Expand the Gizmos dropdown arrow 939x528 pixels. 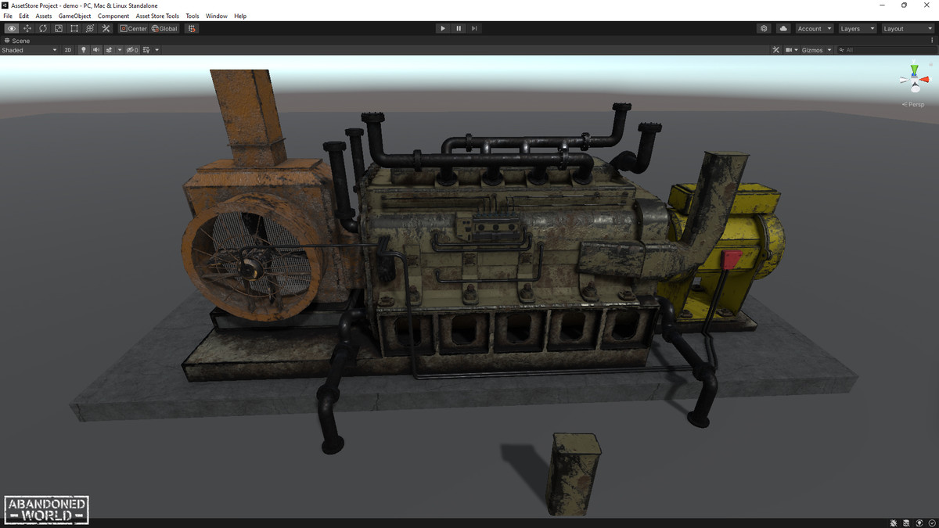click(x=829, y=50)
